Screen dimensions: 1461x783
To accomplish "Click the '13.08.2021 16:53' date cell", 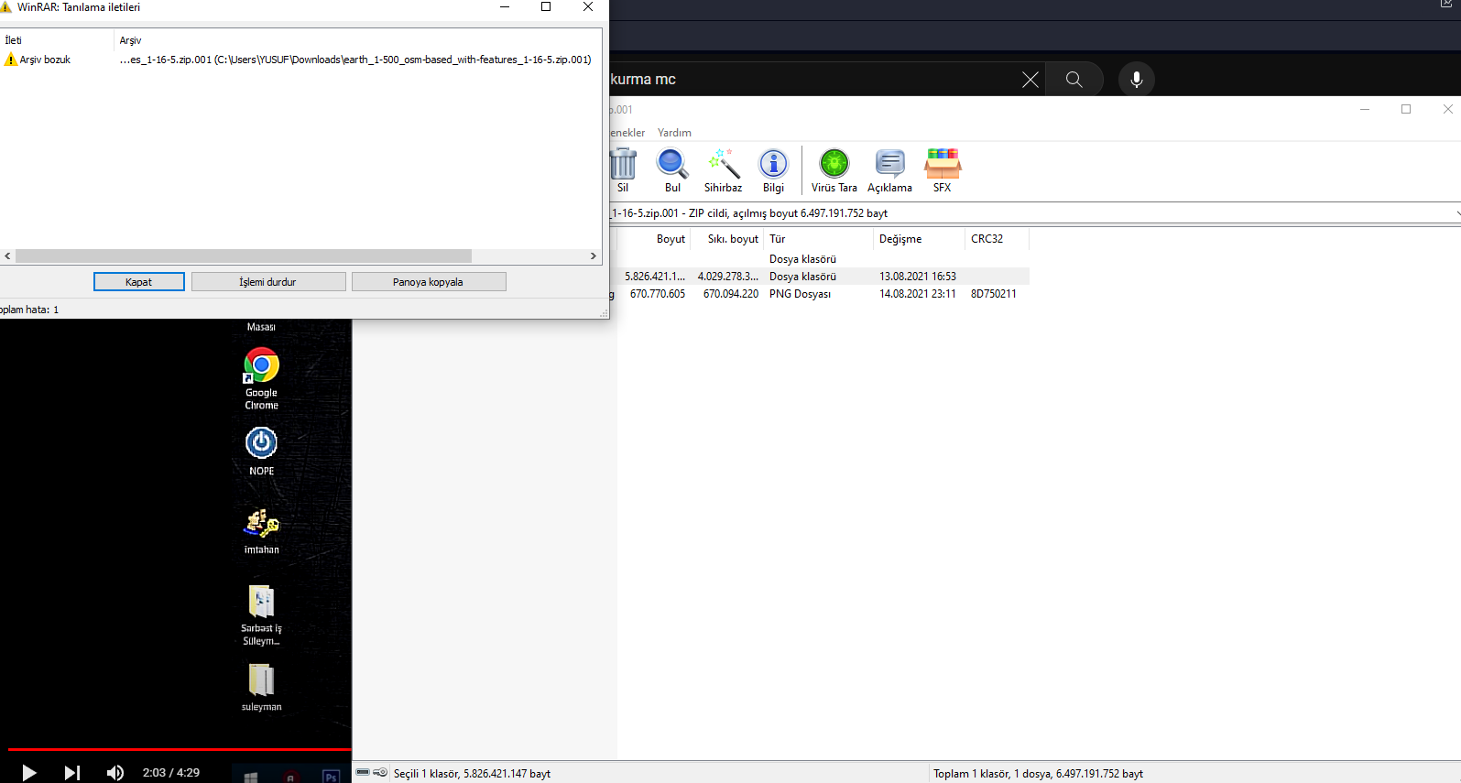I will tap(918, 277).
